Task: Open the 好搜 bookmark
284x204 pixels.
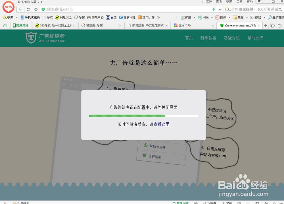Action: [80, 17]
